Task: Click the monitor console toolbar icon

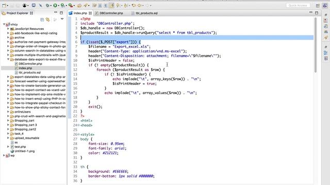Action: click(x=34, y=6)
